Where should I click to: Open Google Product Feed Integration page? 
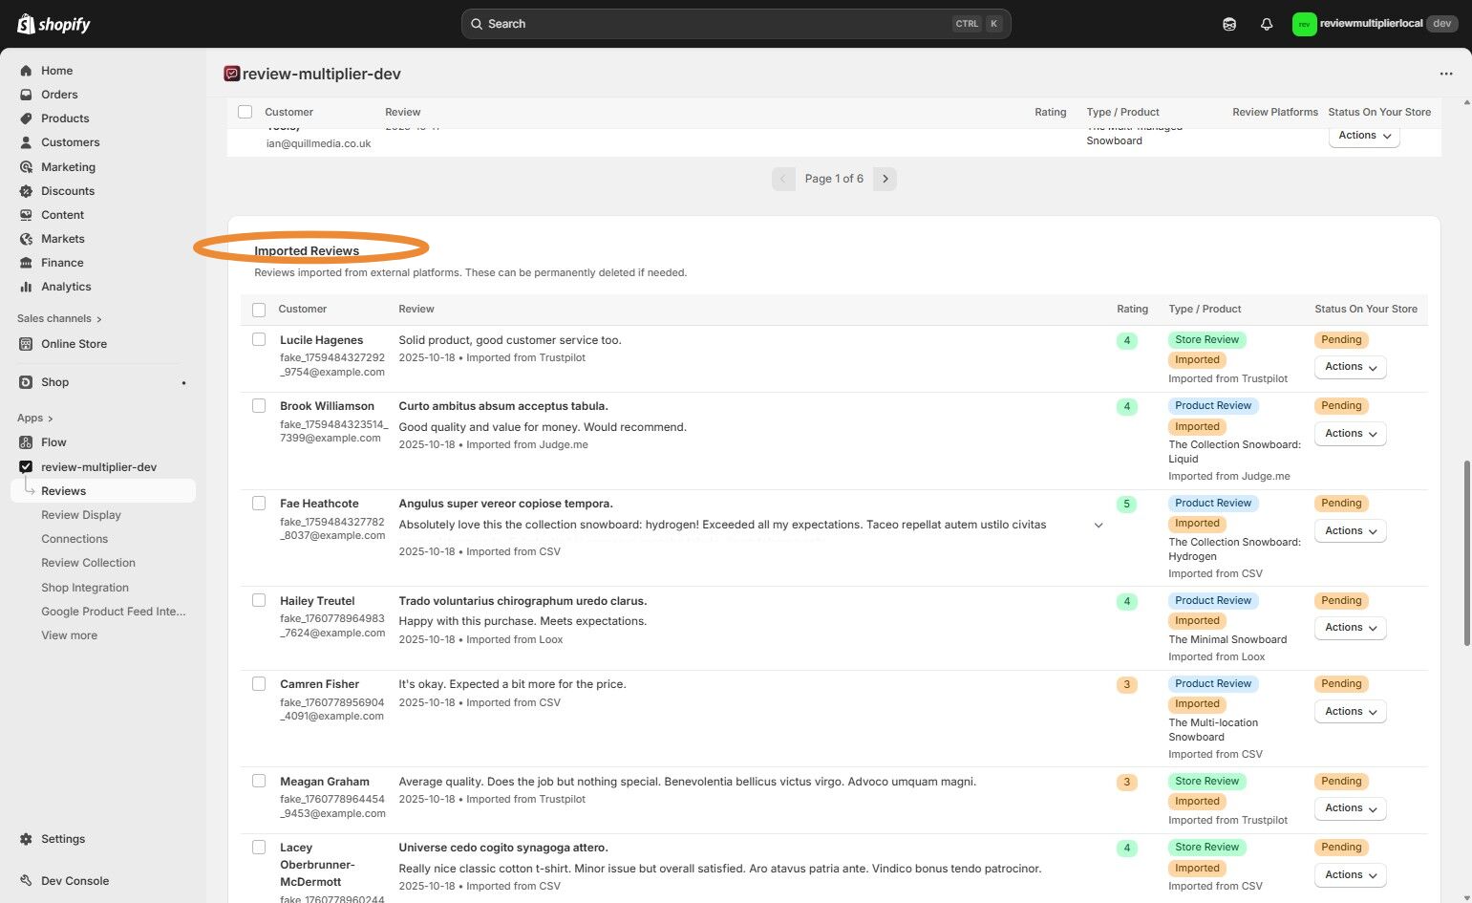pos(114,612)
